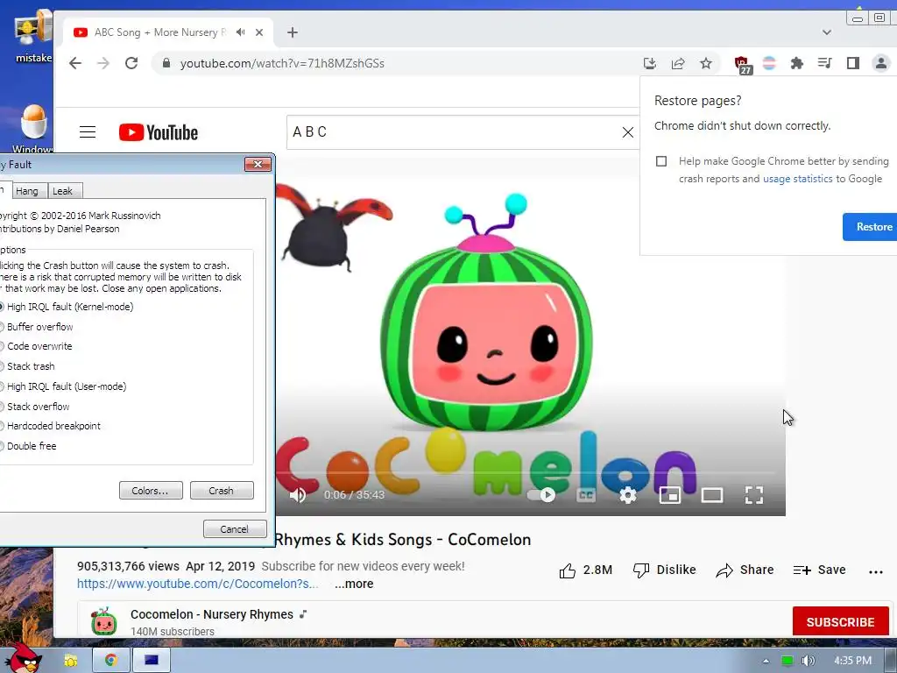Screen dimensions: 897x673
Task: Like the video with thumbs up
Action: (585, 570)
